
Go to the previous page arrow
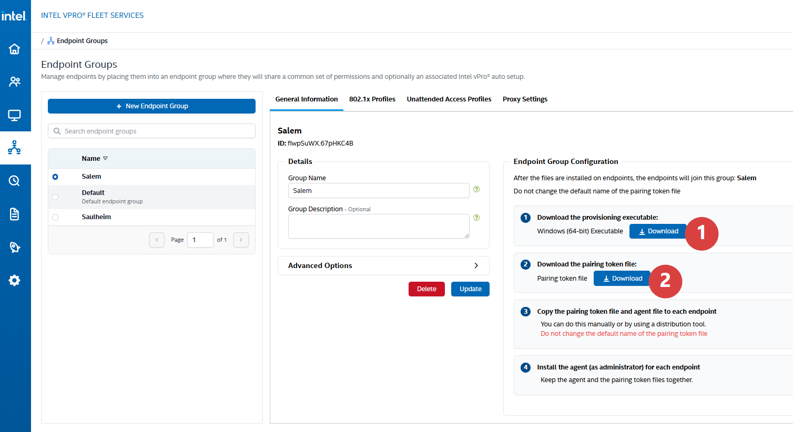point(157,240)
